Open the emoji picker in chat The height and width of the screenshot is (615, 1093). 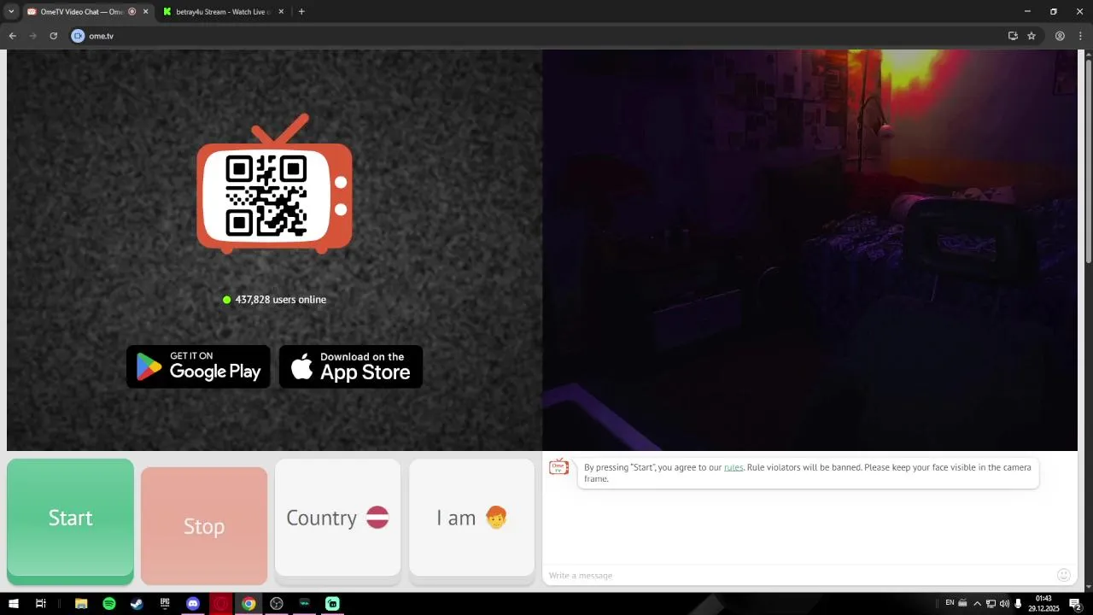pyautogui.click(x=1064, y=575)
